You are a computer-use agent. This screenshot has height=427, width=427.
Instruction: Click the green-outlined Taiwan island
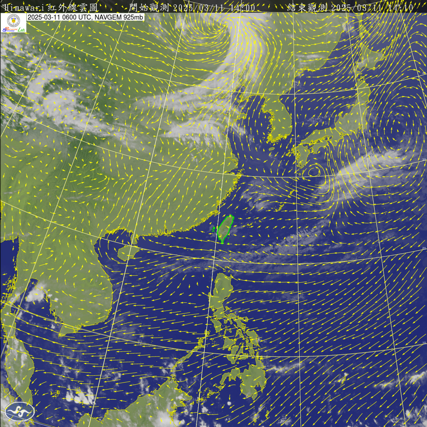pos(225,230)
